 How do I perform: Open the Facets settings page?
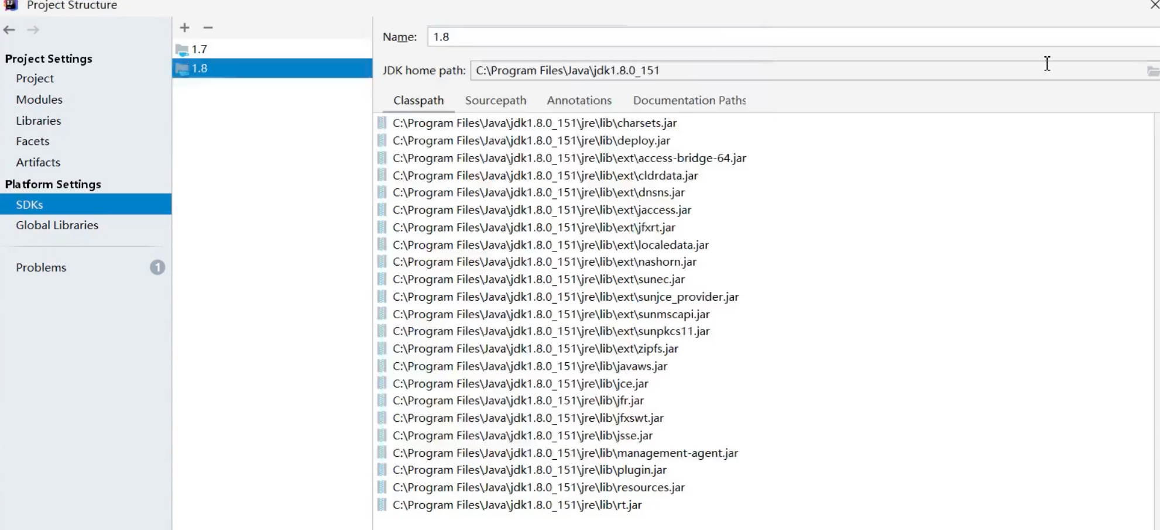pyautogui.click(x=33, y=141)
